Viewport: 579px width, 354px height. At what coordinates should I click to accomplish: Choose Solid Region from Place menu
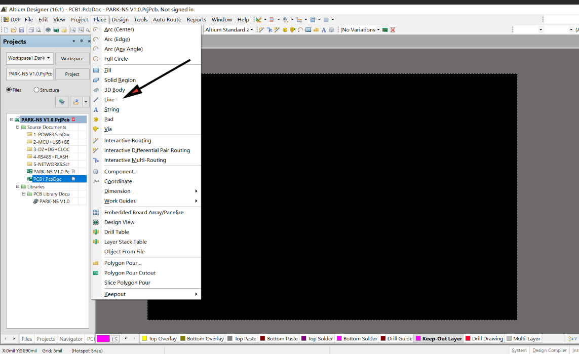tap(120, 80)
